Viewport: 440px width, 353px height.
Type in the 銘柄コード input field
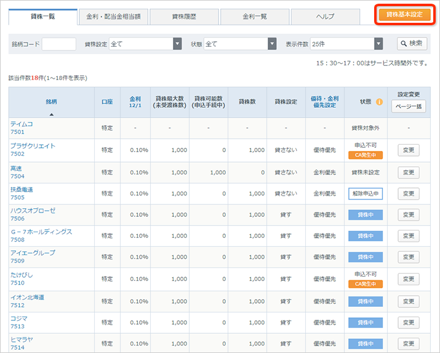click(x=58, y=44)
